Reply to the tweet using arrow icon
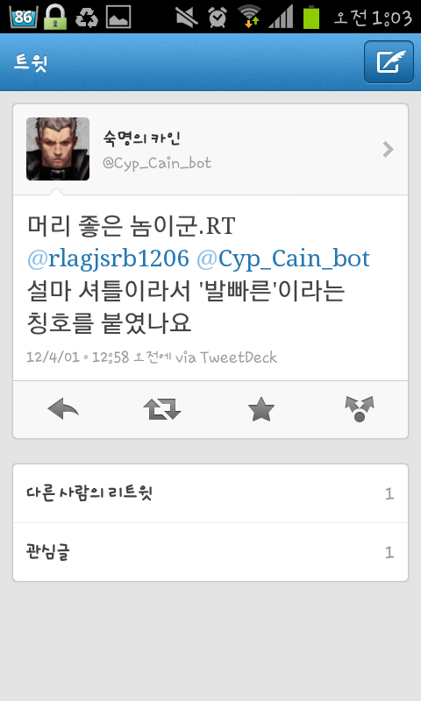 pos(63,409)
